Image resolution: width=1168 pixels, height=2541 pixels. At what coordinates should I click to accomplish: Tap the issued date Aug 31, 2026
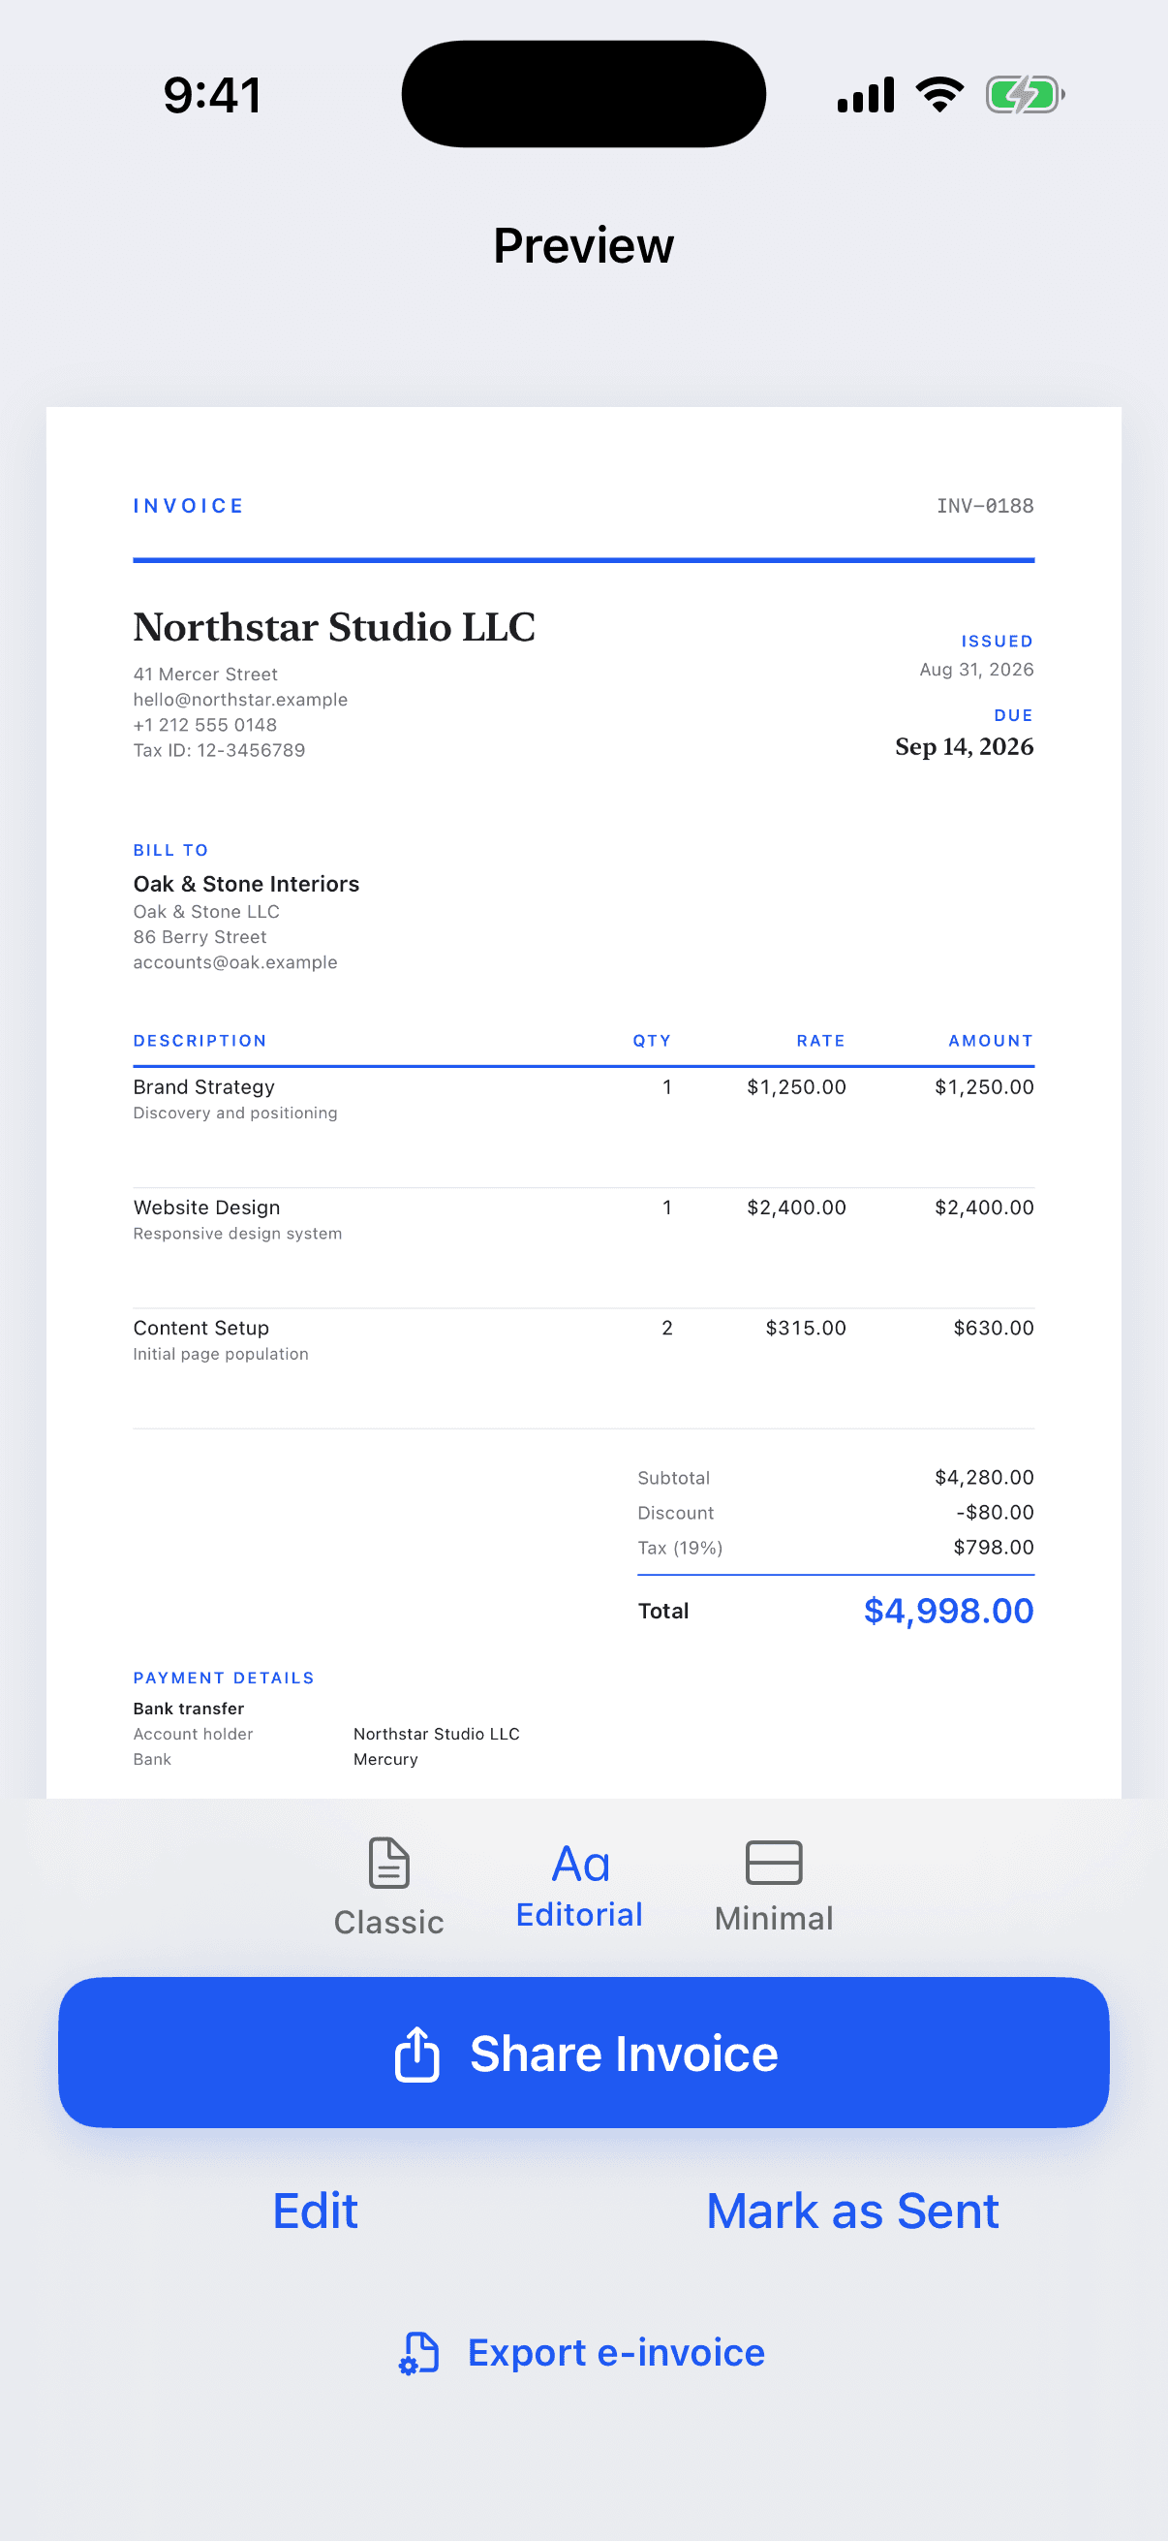click(x=977, y=670)
